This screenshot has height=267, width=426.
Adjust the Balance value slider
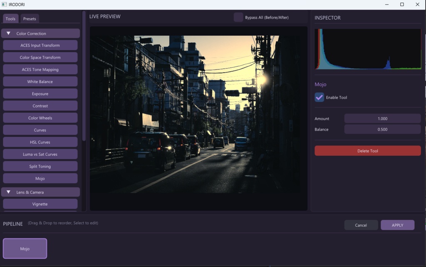(x=383, y=129)
